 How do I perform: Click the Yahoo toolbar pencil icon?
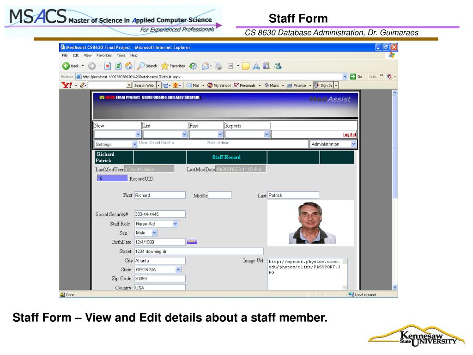(82, 86)
